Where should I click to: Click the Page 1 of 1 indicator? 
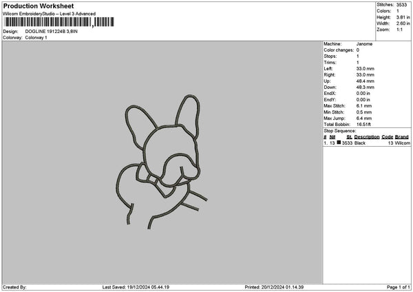[399, 287]
